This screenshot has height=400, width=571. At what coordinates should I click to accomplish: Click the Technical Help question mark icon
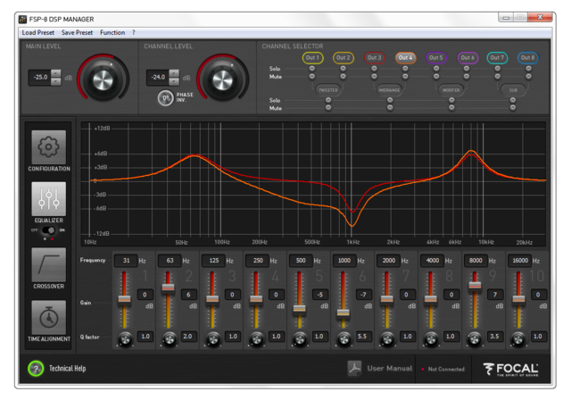36,368
